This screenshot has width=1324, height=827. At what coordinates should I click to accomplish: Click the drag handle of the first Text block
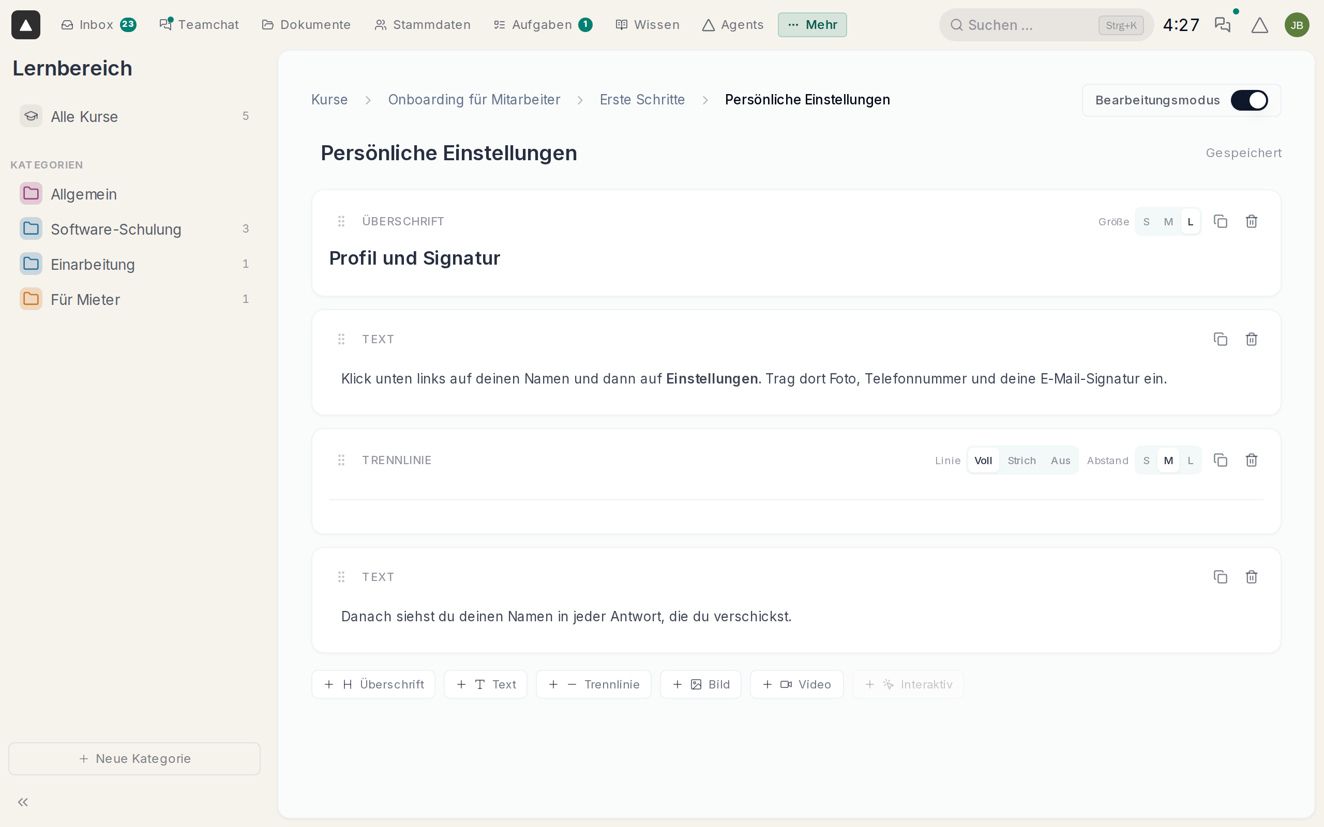[341, 339]
